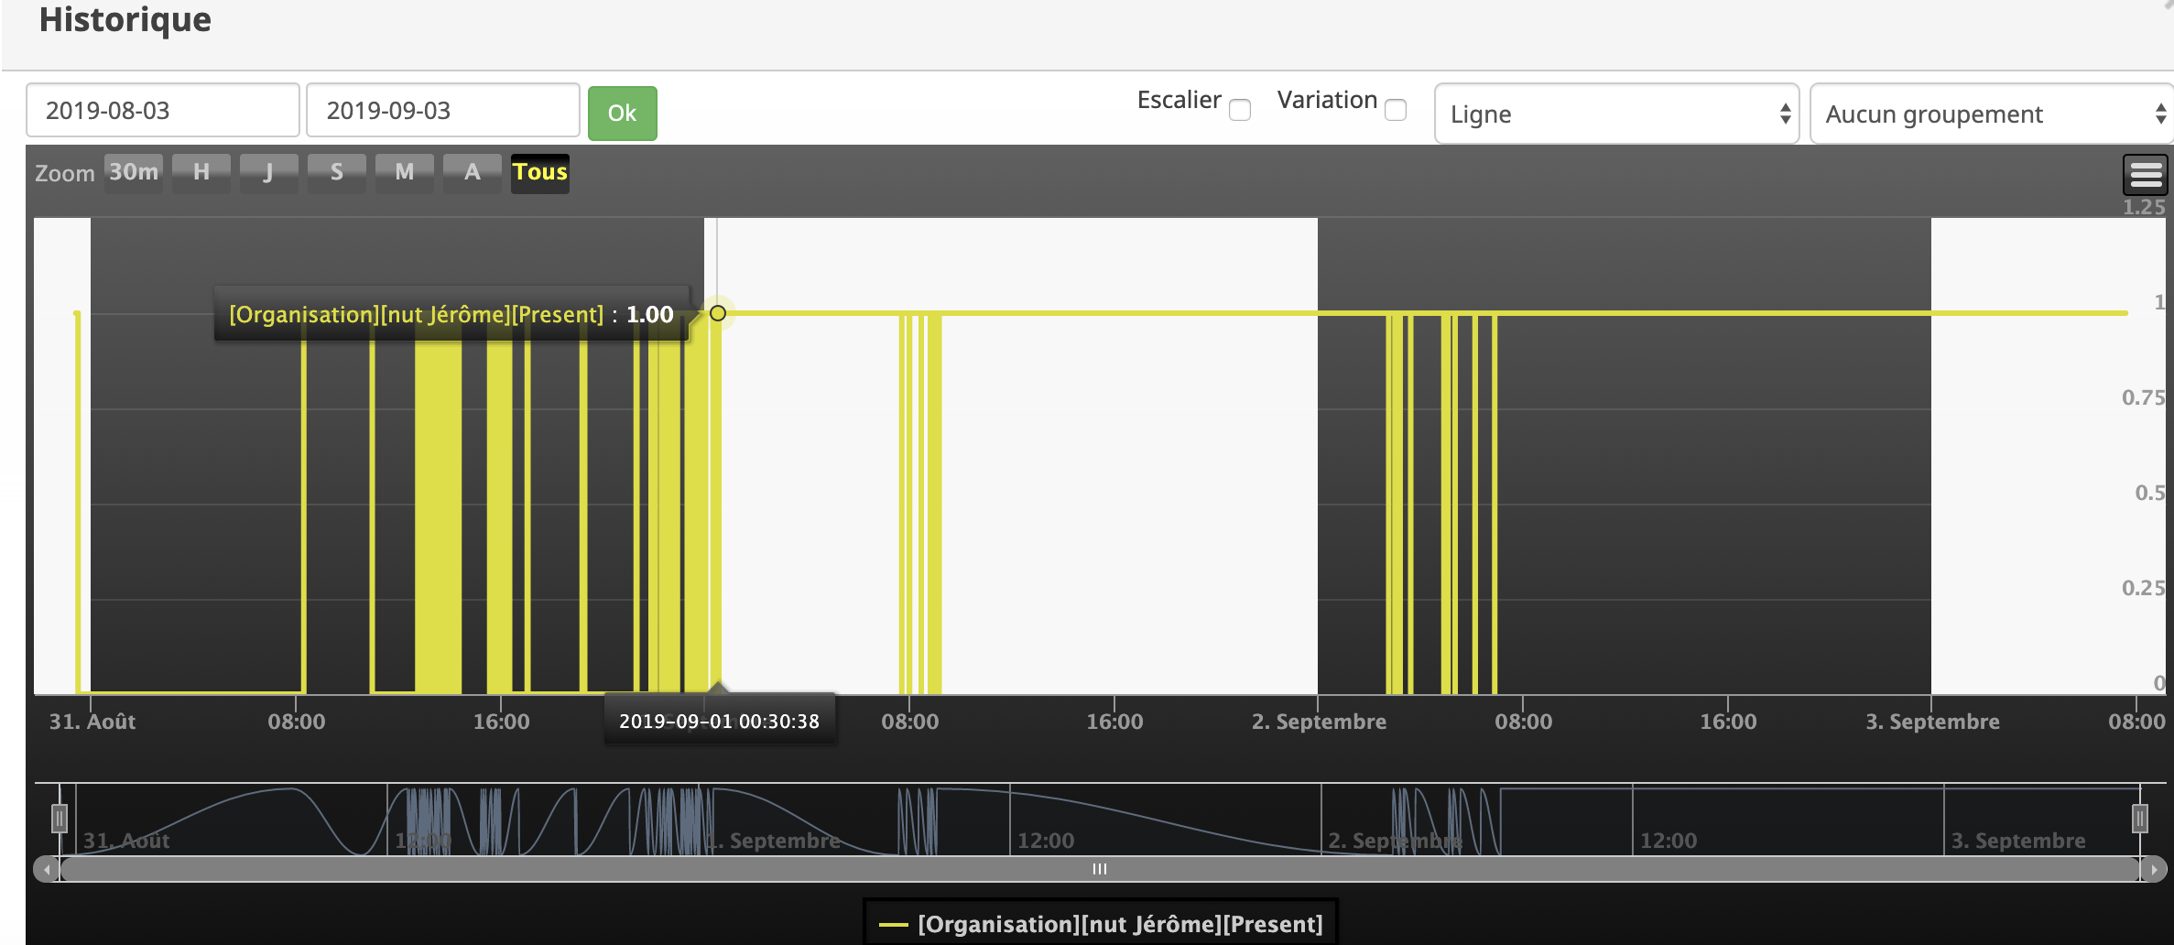Click the navigator left scroll arrow

(47, 869)
